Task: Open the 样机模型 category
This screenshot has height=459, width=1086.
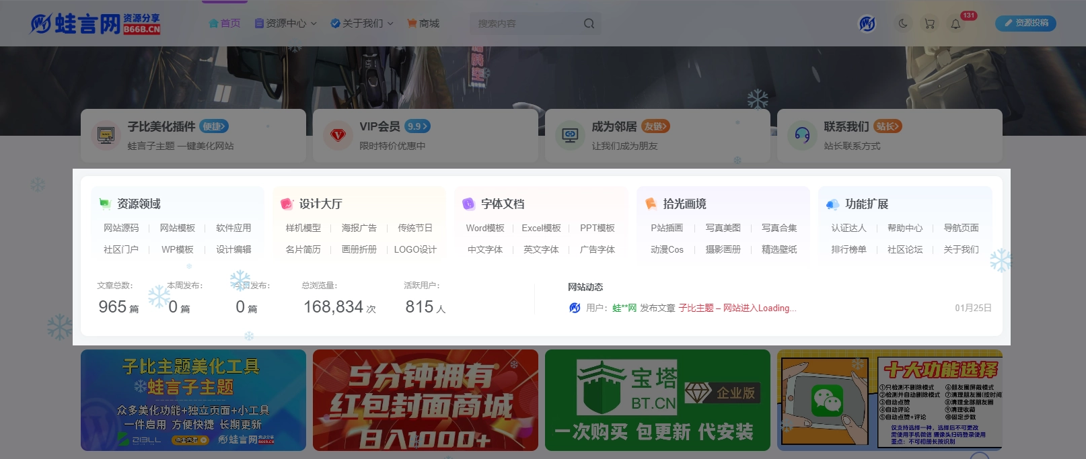Action: pyautogui.click(x=303, y=228)
